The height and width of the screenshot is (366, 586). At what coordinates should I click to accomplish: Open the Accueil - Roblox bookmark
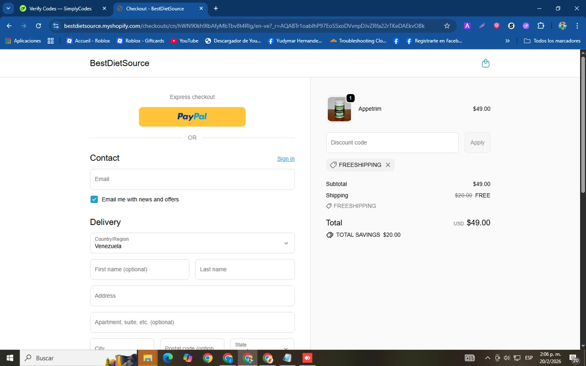click(x=88, y=41)
